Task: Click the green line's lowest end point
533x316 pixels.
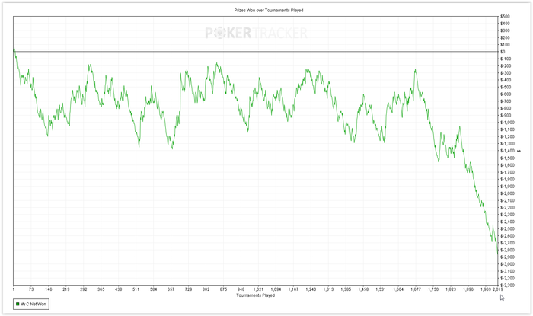Action: pyautogui.click(x=498, y=254)
